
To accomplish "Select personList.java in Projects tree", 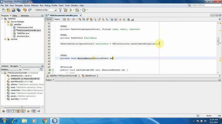I will coord(23,36).
